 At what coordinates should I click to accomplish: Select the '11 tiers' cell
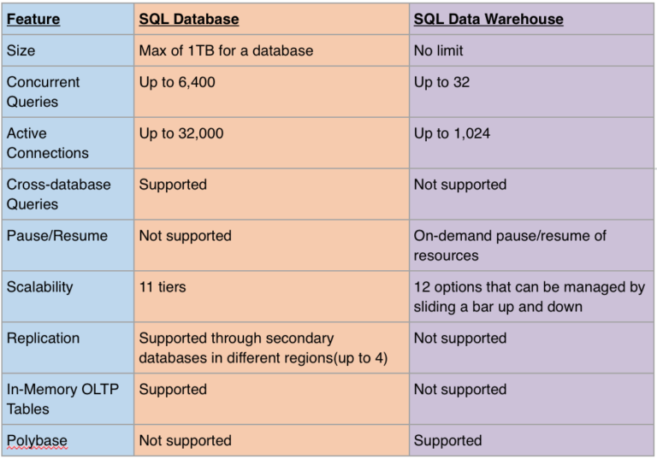tap(271, 297)
